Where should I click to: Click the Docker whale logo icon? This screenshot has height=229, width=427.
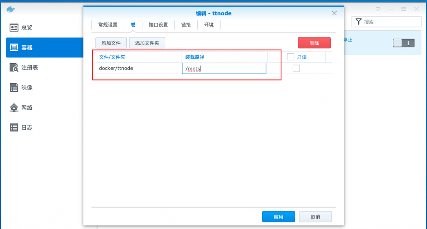[11, 9]
